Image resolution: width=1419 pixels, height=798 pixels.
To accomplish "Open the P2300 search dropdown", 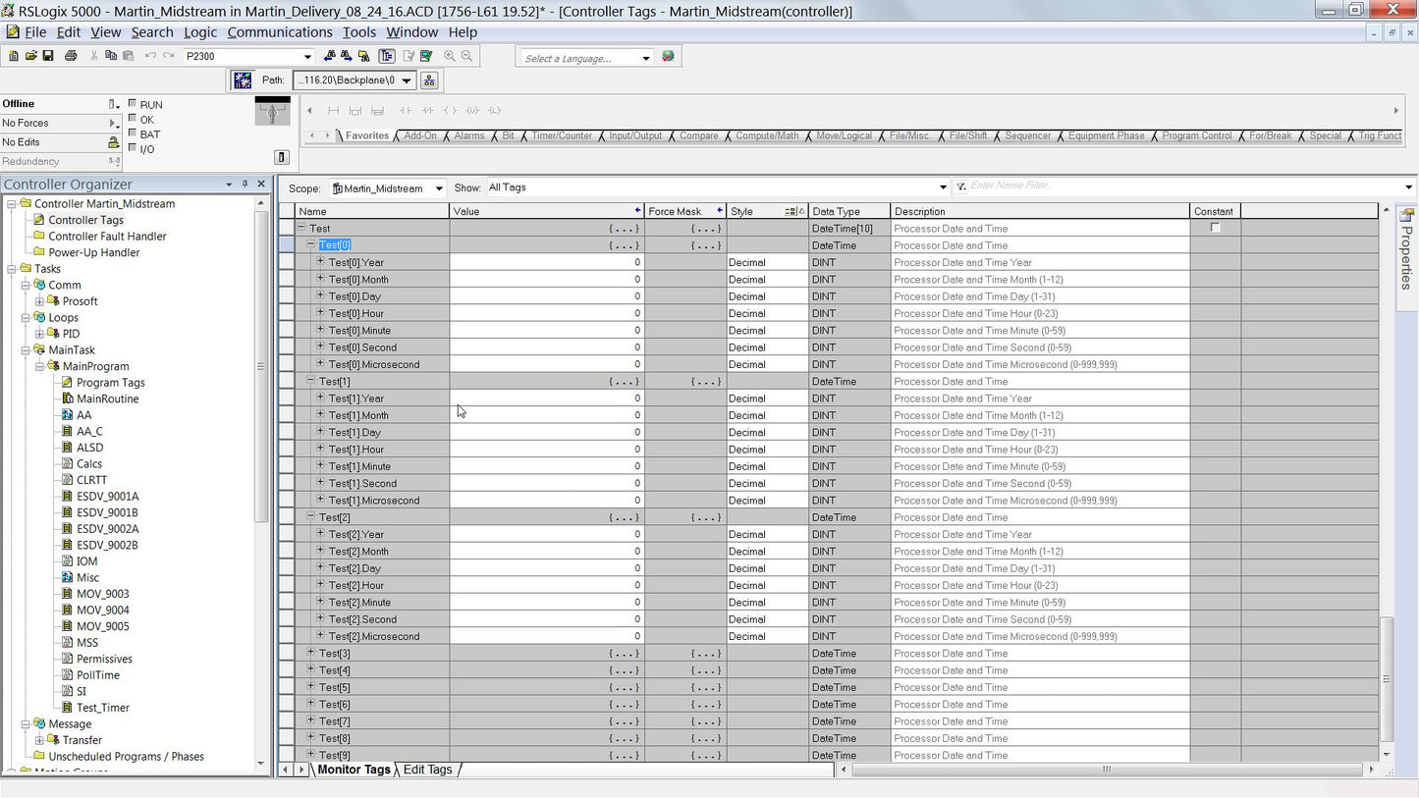I will pos(307,57).
